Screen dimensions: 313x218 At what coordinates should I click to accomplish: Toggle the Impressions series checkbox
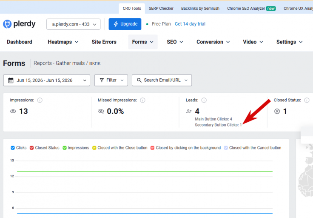point(65,148)
